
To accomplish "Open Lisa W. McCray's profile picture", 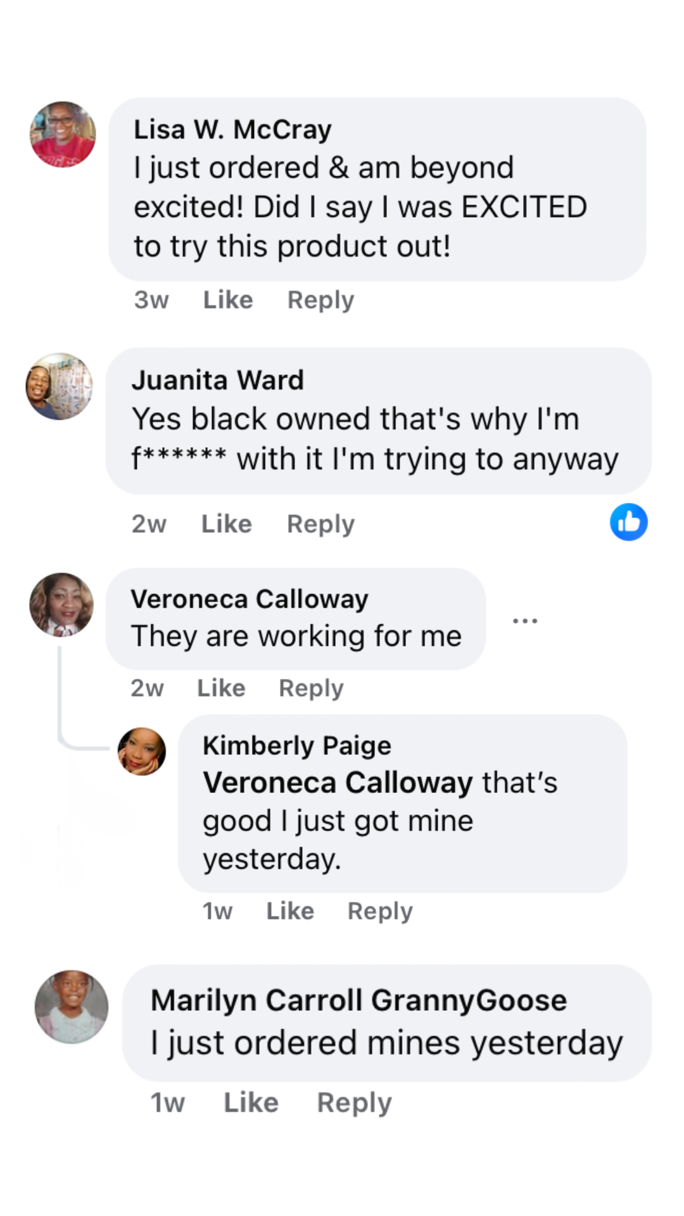I will click(x=63, y=134).
